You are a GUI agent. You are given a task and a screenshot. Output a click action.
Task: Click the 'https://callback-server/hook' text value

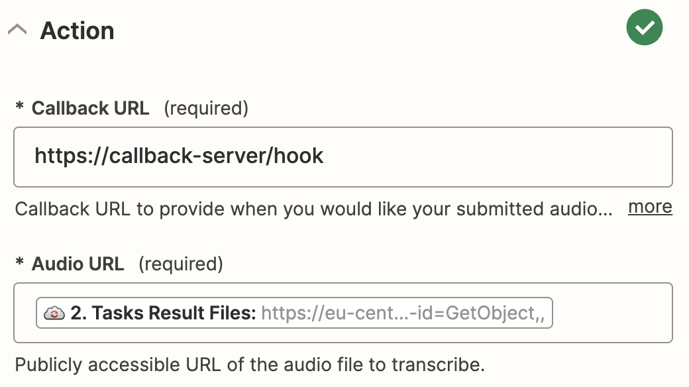[x=179, y=156]
